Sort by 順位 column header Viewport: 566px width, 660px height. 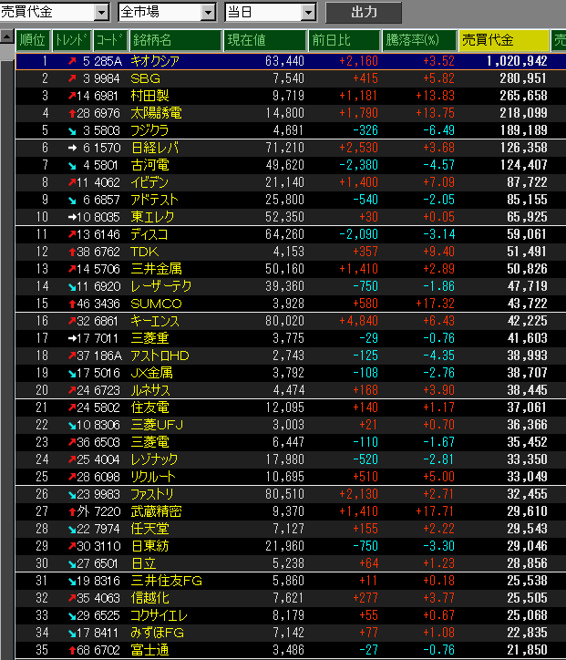click(x=33, y=40)
